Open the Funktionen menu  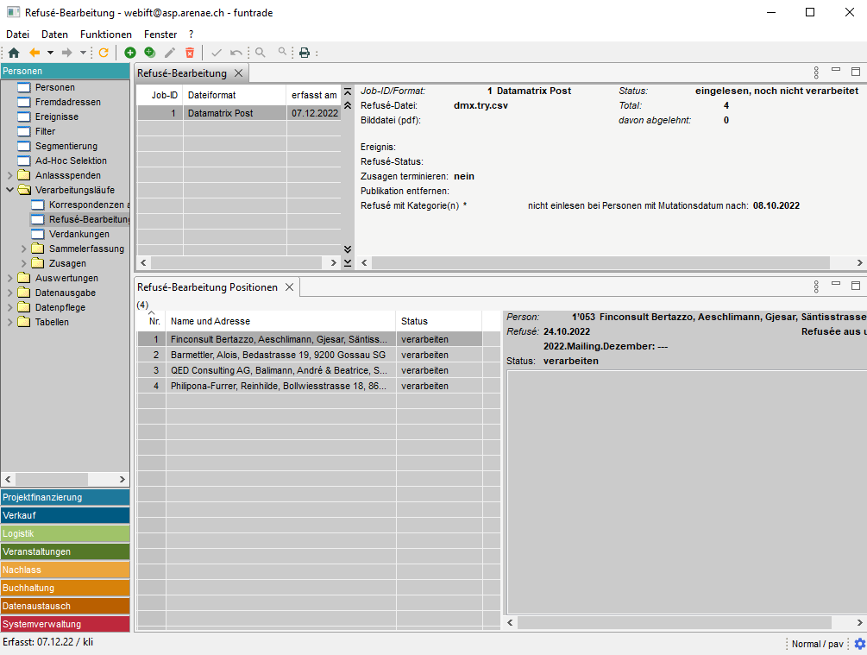(105, 35)
